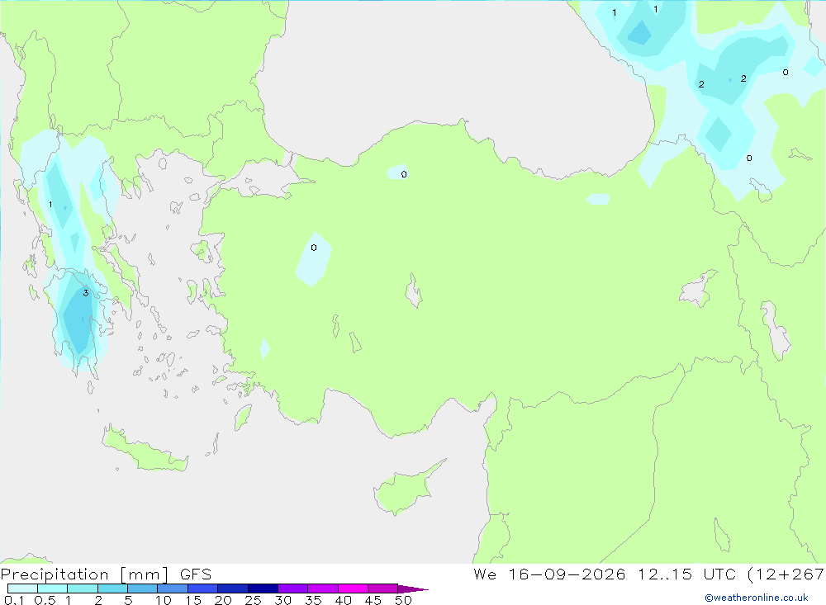Click the 'Precipitation [mm]' title text
The width and height of the screenshot is (826, 605).
click(x=84, y=574)
